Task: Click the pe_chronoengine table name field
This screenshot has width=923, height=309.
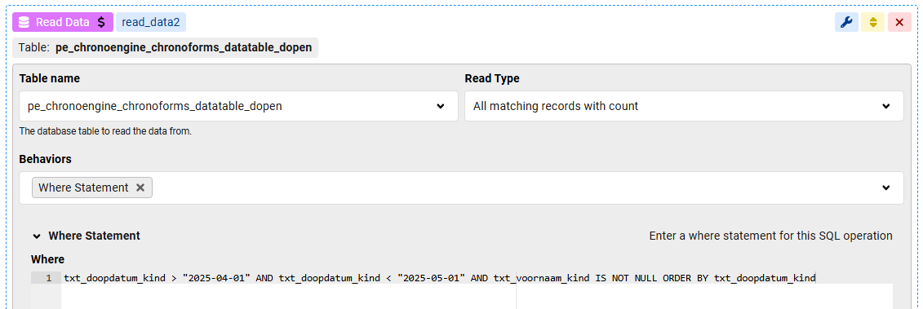Action: (238, 106)
